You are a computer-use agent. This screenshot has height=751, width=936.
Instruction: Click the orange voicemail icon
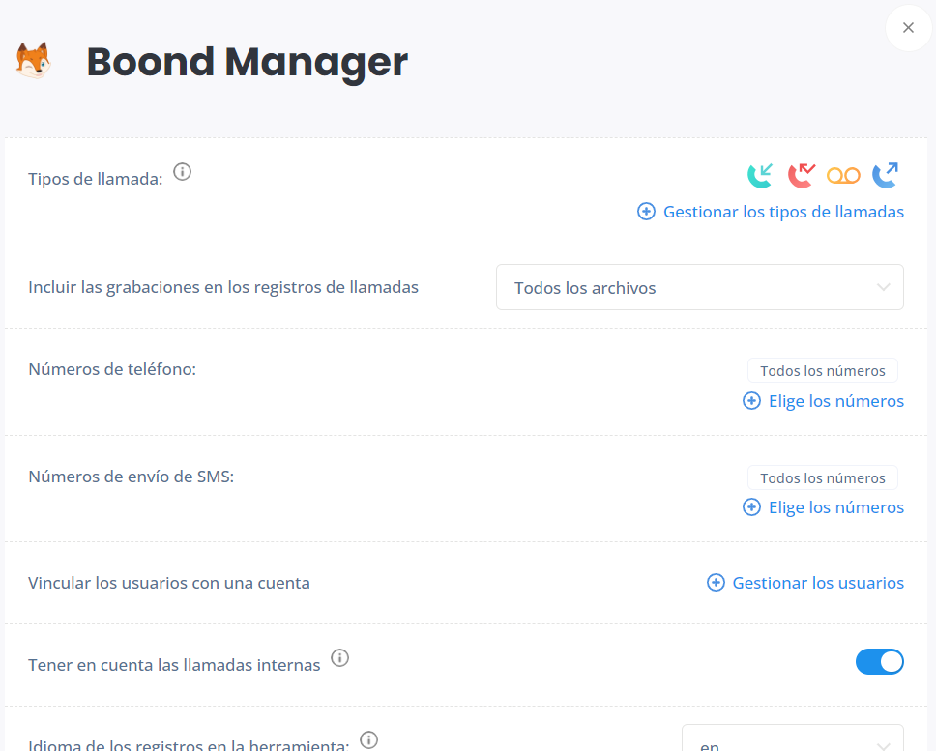click(843, 175)
